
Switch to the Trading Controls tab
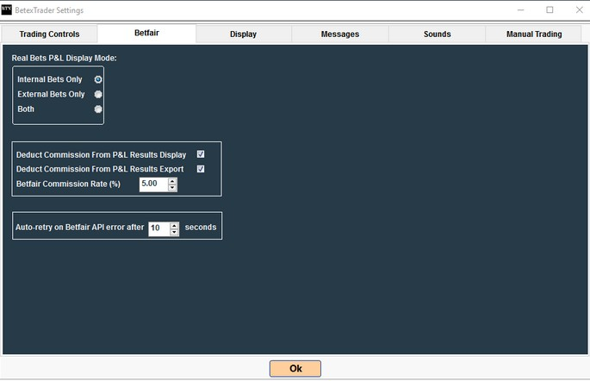click(x=49, y=34)
